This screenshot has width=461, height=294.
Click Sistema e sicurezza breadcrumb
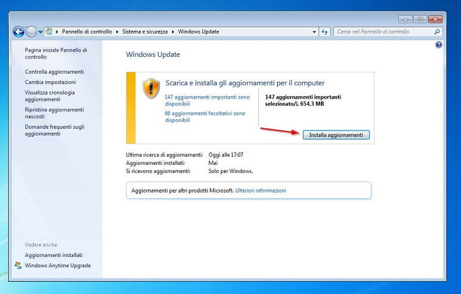pyautogui.click(x=145, y=31)
